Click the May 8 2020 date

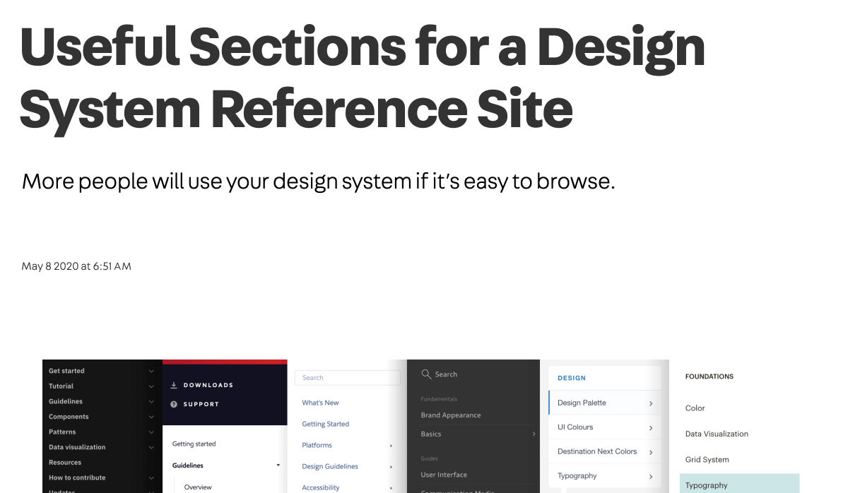click(x=76, y=266)
